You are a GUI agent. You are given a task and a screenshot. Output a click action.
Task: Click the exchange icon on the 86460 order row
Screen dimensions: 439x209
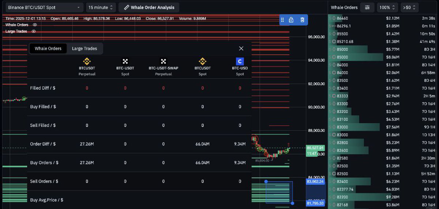point(333,18)
